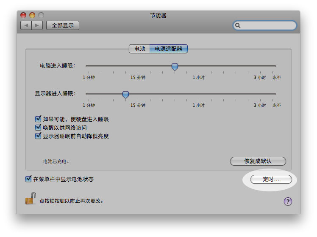Open the 定时… schedule dialog
This screenshot has width=317, height=237.
tap(271, 179)
